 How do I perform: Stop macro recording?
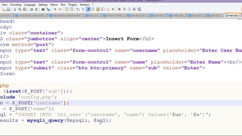(124, 9)
